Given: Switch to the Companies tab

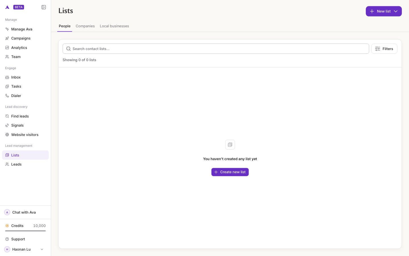Looking at the screenshot, I should click(x=85, y=26).
